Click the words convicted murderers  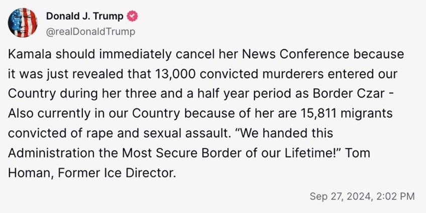[x=262, y=74]
